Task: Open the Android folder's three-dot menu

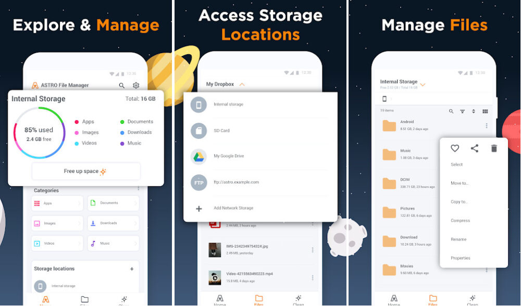Action: 487,126
